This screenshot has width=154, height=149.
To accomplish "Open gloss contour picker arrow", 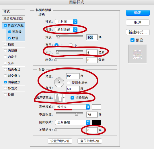I will 64,98.
